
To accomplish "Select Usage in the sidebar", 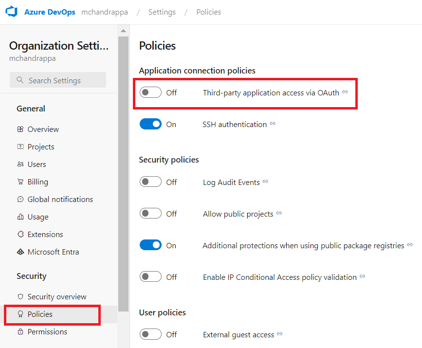I will pos(38,217).
